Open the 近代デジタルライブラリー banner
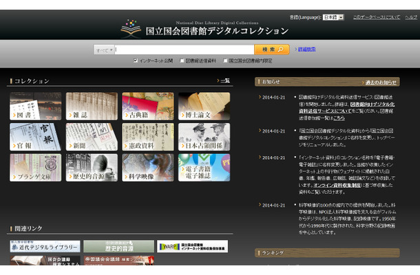This screenshot has height=275, width=420. (x=45, y=246)
